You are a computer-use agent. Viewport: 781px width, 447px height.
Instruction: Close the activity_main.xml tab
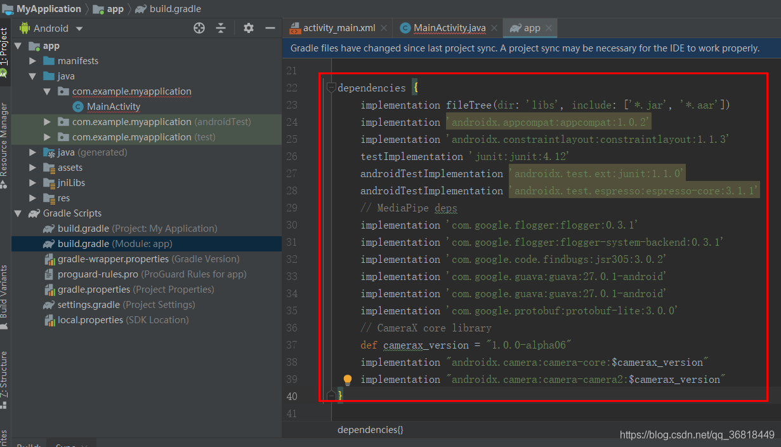[x=384, y=28]
